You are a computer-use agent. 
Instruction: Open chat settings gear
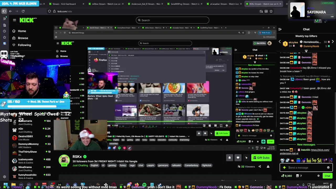tap(318, 176)
